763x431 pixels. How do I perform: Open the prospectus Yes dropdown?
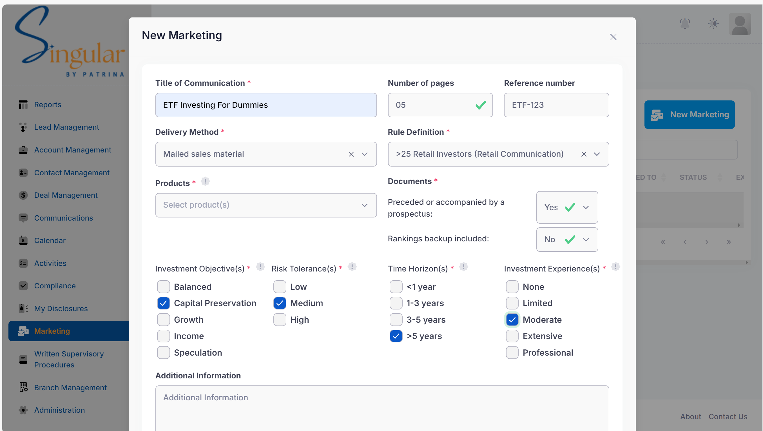click(567, 207)
